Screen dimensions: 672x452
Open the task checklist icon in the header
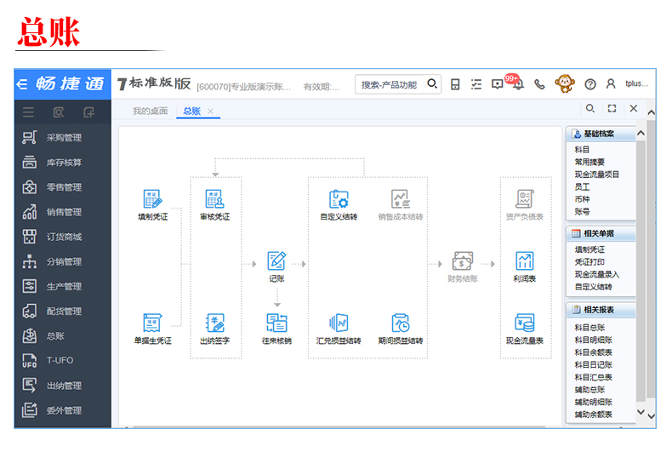pos(476,84)
